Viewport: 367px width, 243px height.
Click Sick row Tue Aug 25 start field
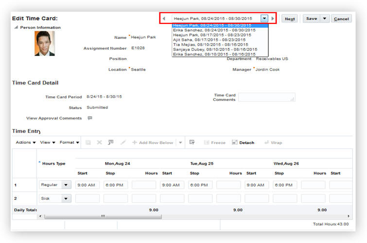tap(172, 198)
